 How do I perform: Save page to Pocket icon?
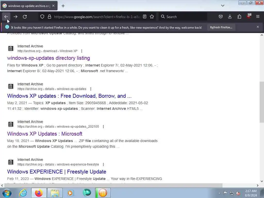pyautogui.click(x=221, y=17)
